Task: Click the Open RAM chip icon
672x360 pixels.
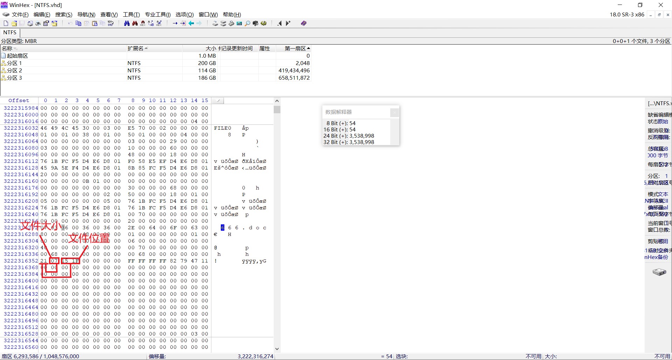Action: [231, 23]
